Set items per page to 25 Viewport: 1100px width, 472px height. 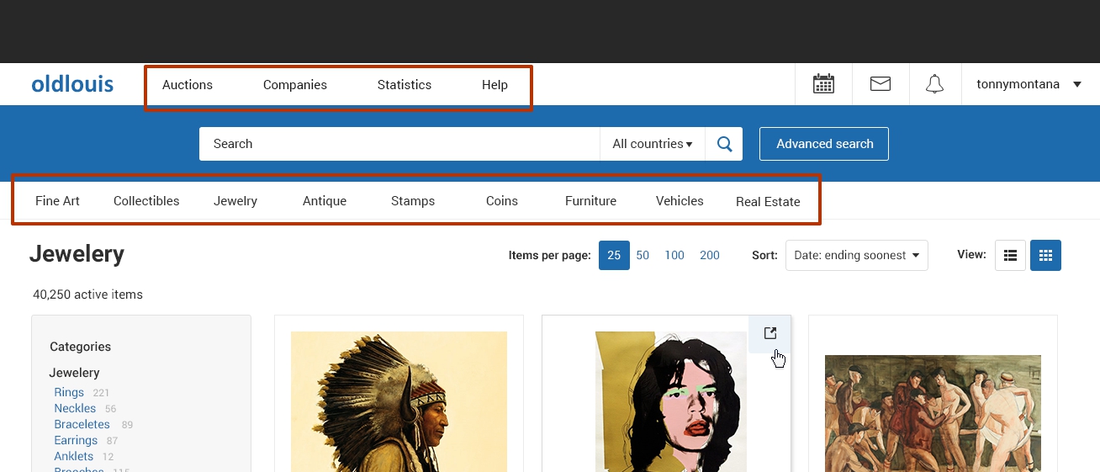[614, 256]
